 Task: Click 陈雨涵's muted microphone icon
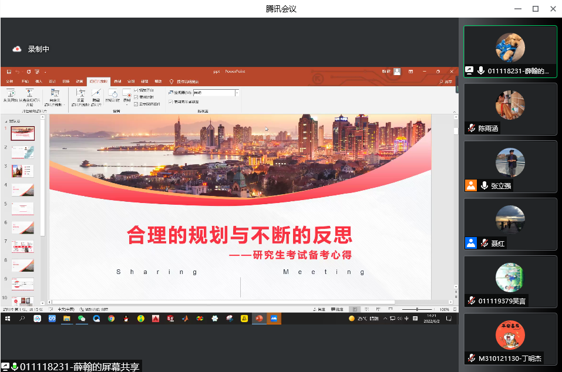(471, 128)
